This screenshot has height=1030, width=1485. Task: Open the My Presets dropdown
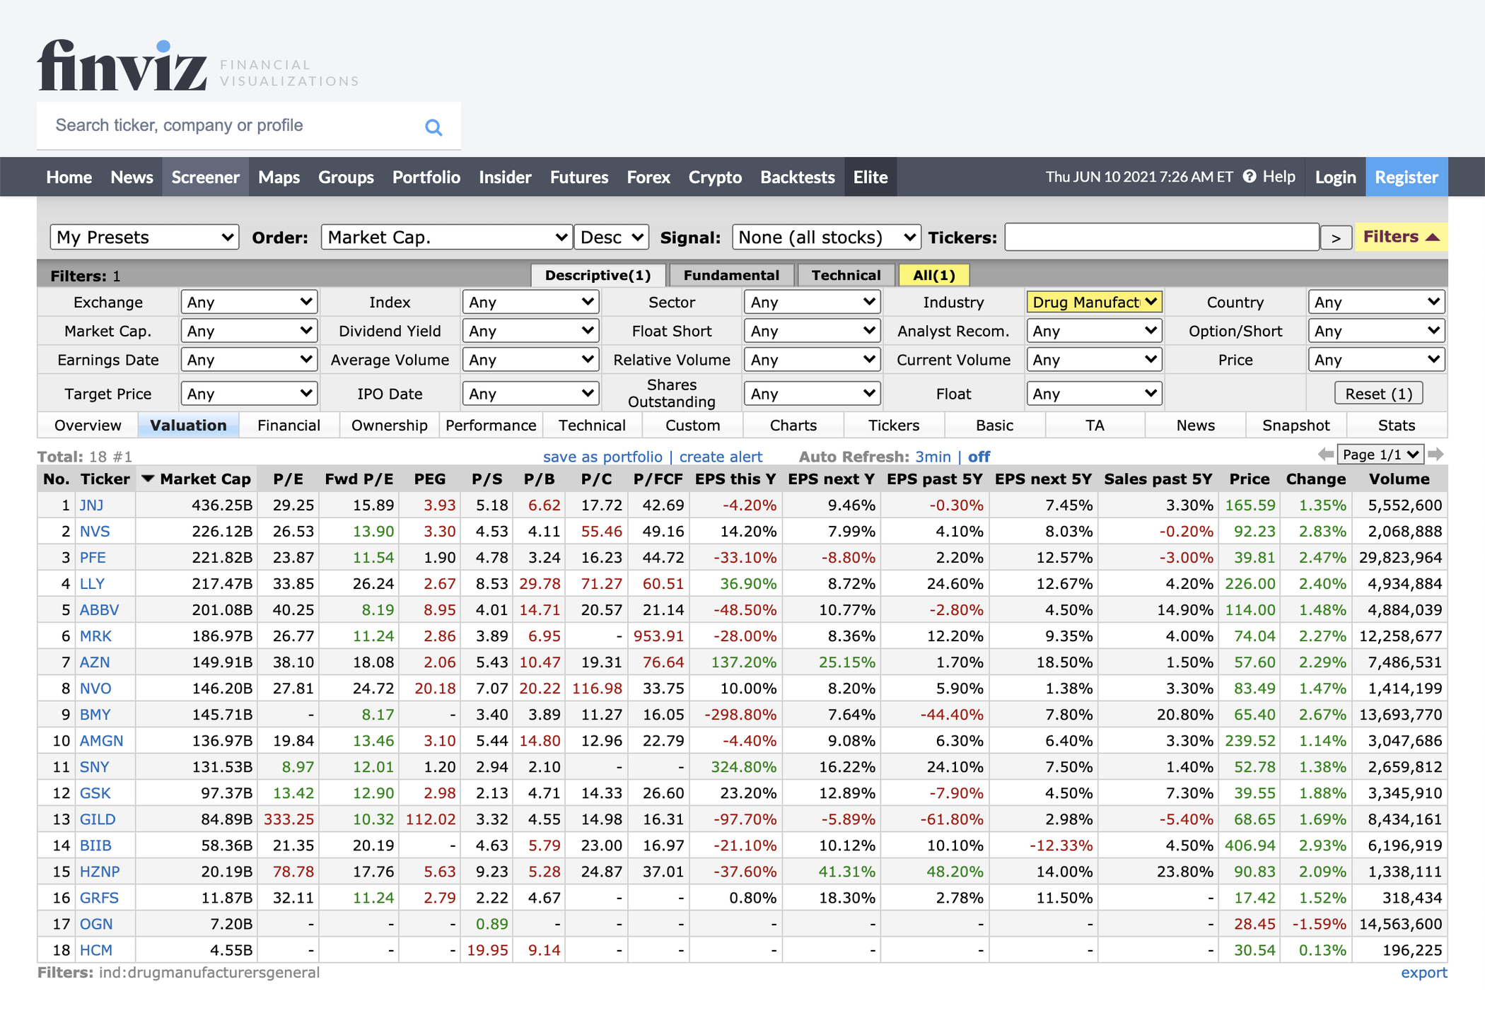tap(144, 237)
